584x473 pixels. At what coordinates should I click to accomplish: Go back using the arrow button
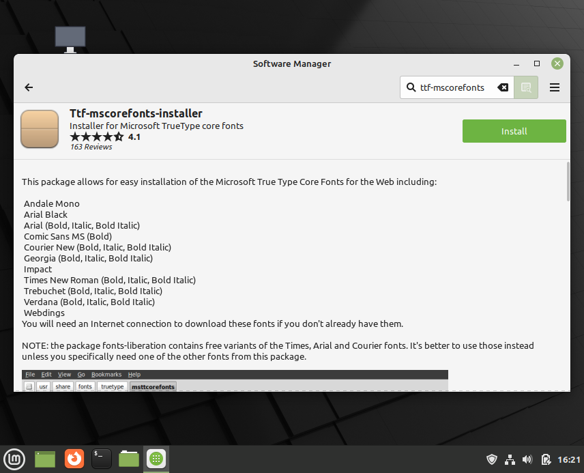tap(29, 87)
